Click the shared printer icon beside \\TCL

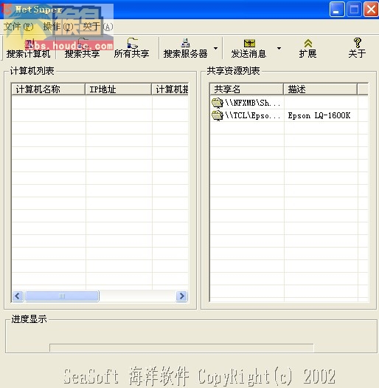pos(218,115)
